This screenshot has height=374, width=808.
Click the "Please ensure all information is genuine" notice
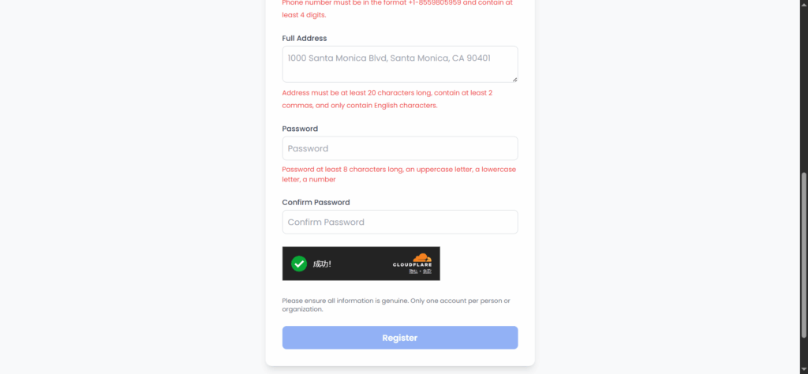tap(396, 305)
